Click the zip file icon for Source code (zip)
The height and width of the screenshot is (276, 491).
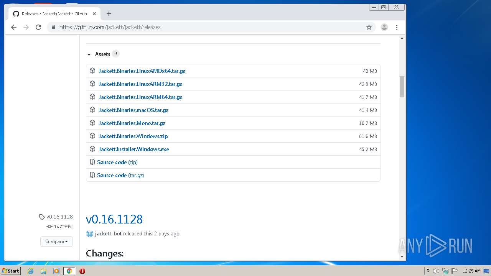92,162
